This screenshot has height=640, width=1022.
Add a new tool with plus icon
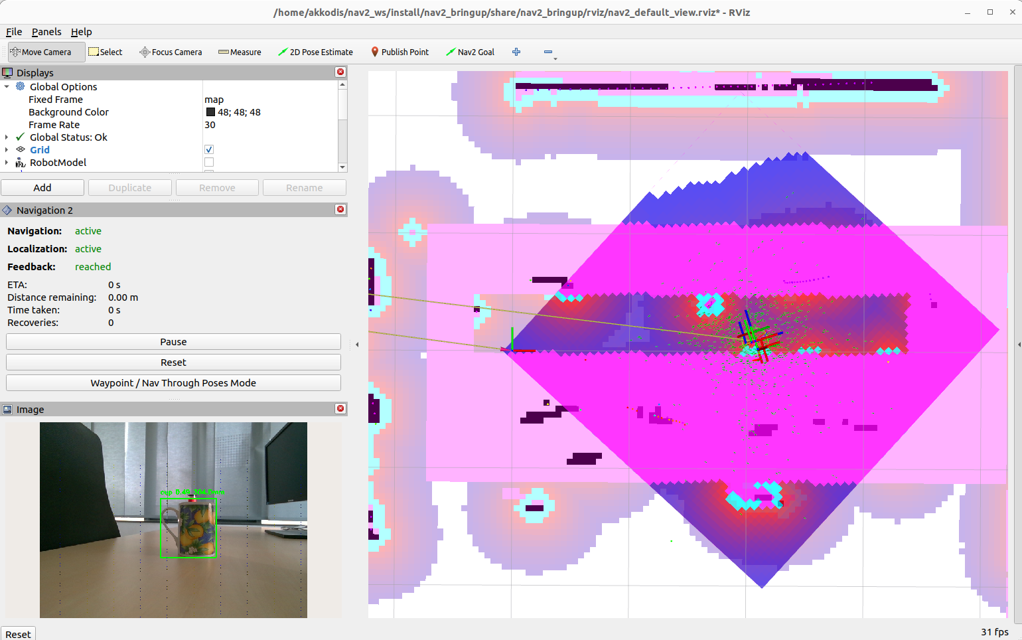(x=516, y=52)
